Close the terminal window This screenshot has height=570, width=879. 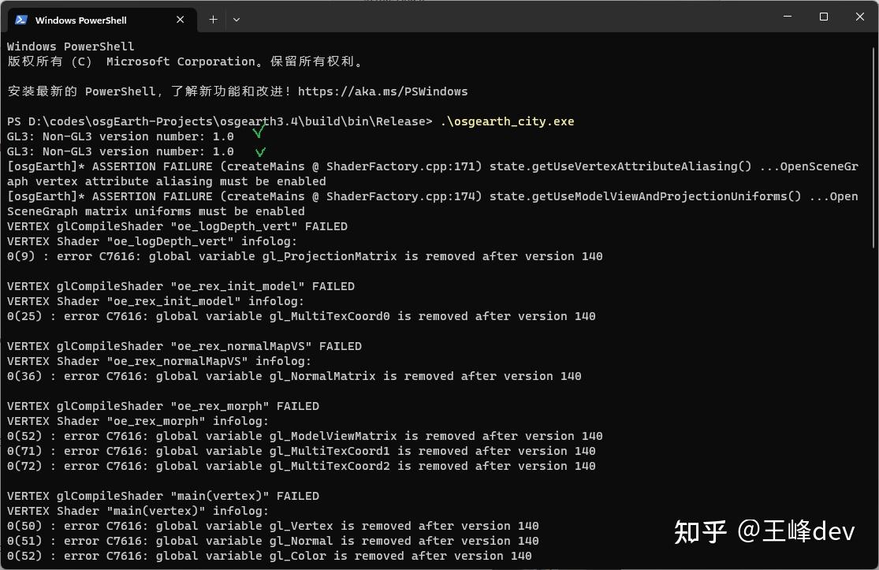point(860,17)
